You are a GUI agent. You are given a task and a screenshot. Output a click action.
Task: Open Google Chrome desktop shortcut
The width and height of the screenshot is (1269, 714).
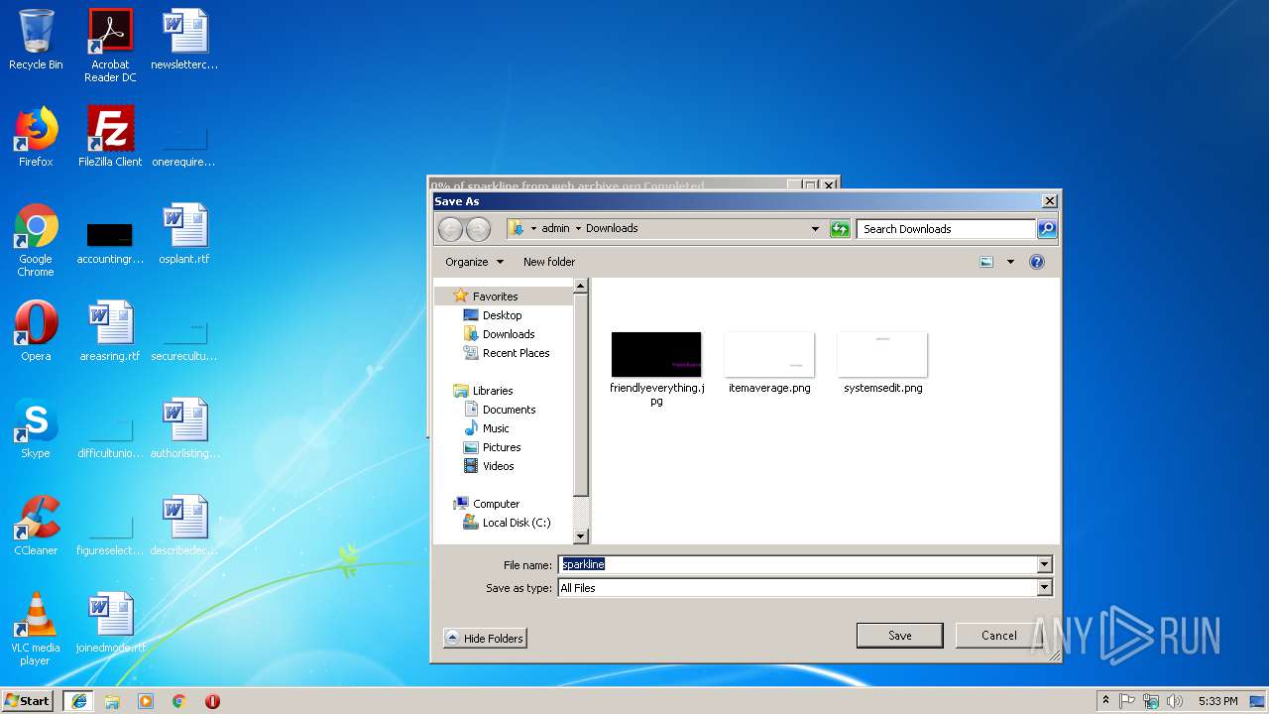36,240
